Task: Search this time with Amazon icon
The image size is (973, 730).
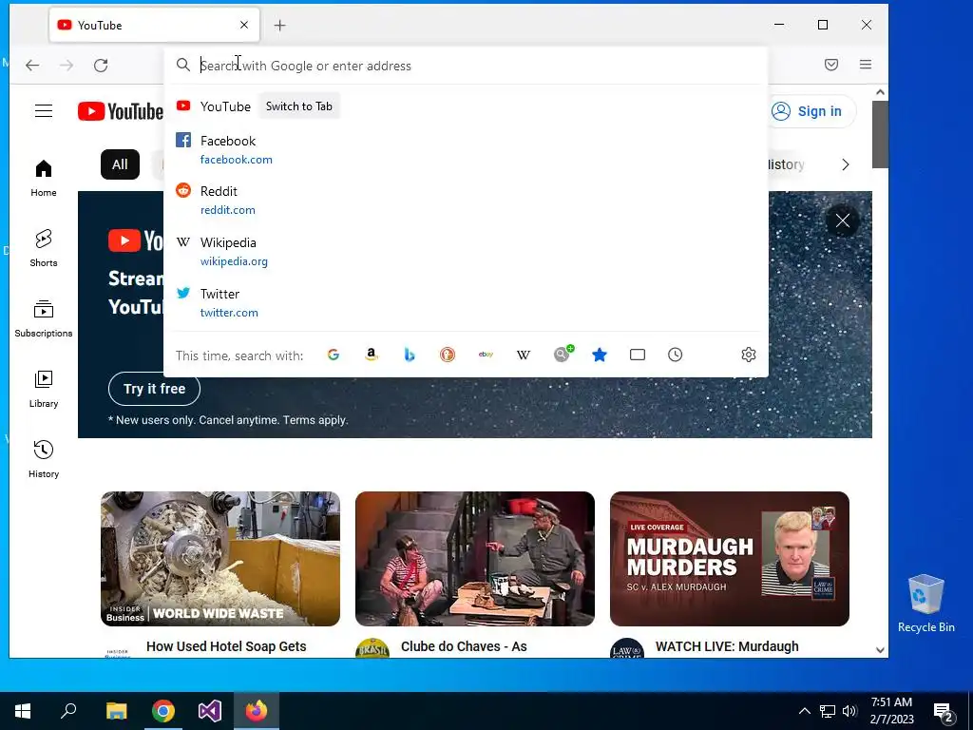Action: (372, 355)
